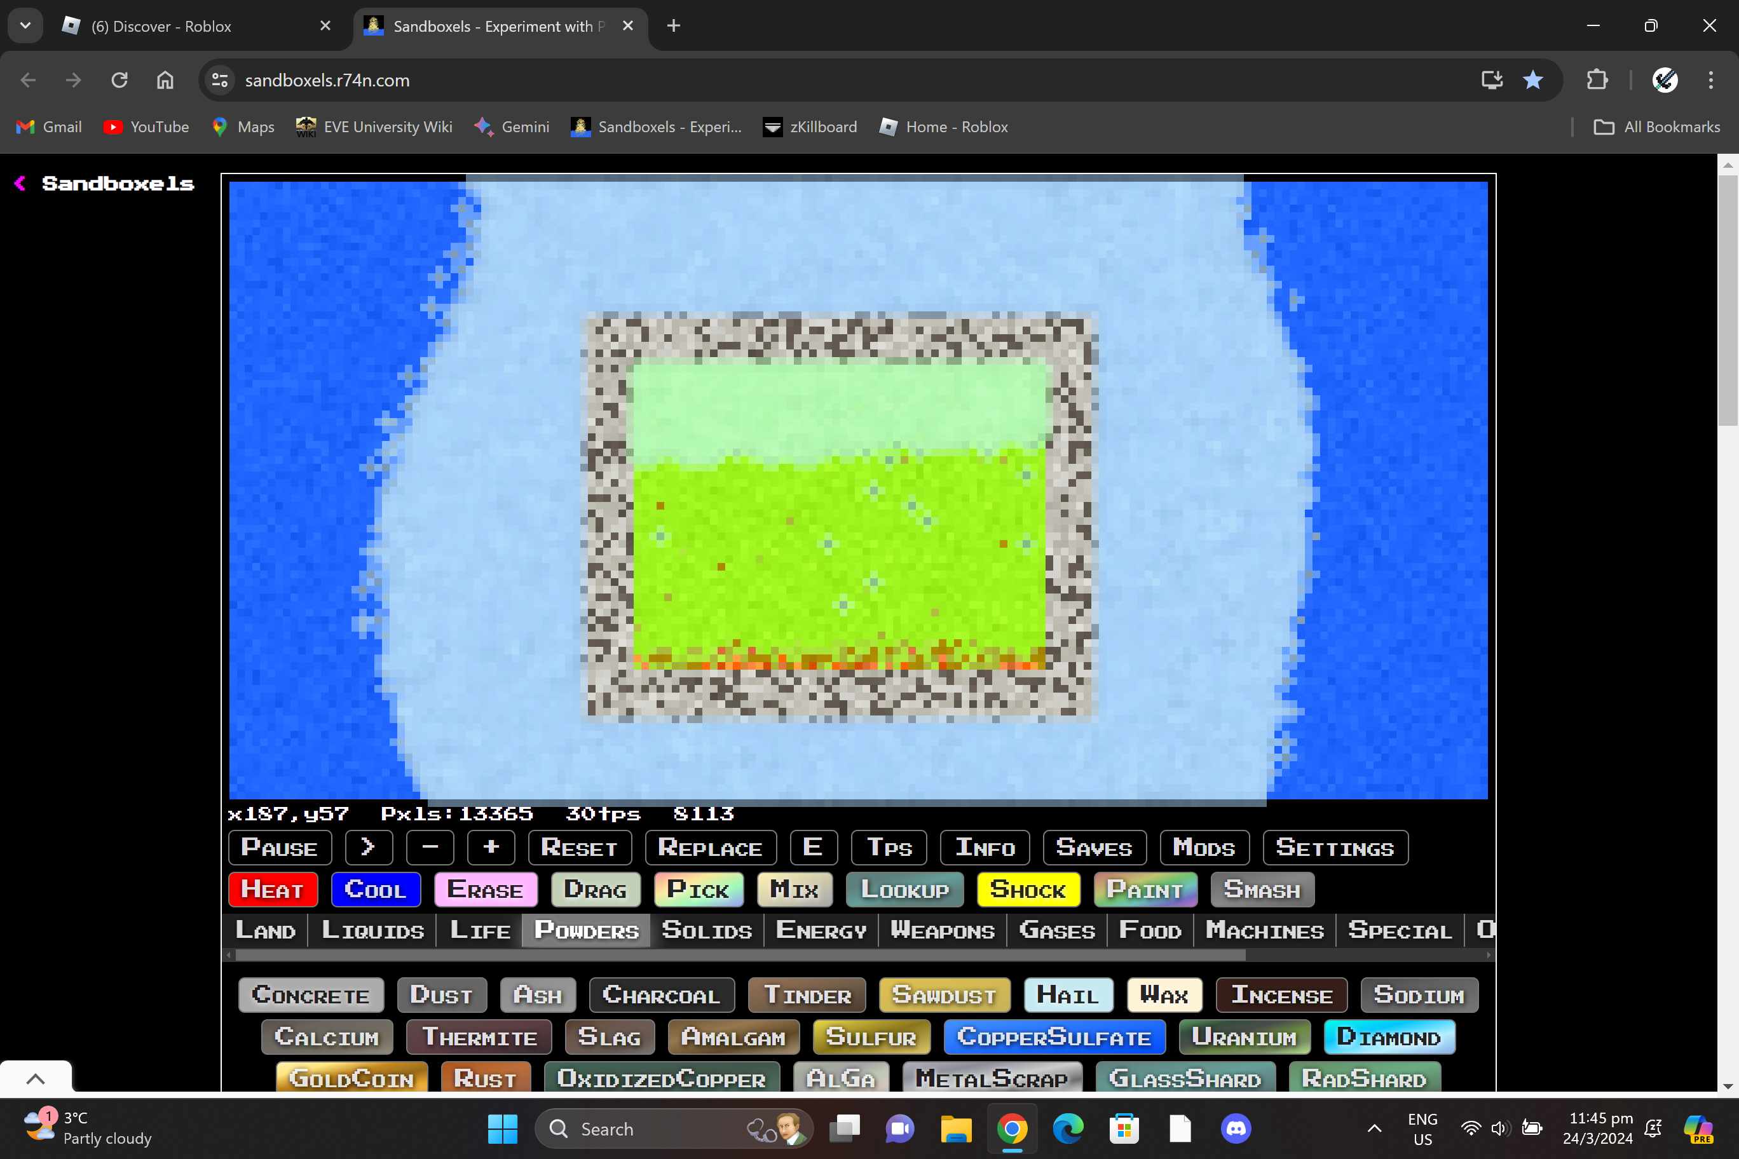The height and width of the screenshot is (1159, 1739).
Task: Open the Gemini bookmark
Action: click(512, 127)
